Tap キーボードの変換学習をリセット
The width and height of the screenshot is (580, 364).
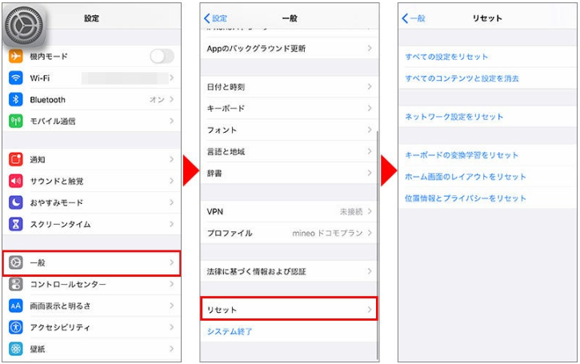point(462,155)
